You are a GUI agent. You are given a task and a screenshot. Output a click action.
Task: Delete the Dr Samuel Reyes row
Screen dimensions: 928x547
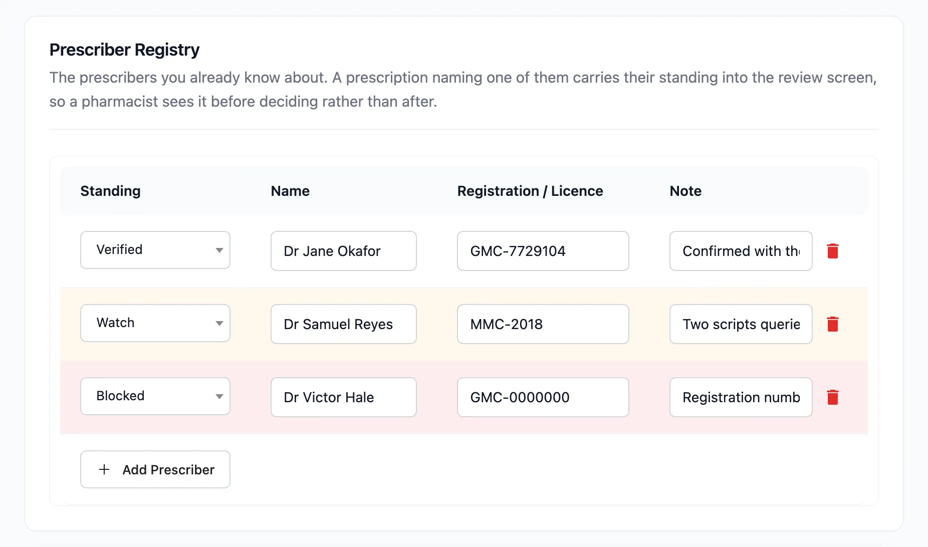(x=832, y=324)
